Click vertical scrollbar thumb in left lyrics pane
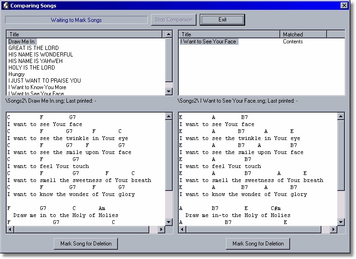356x259 pixels. 168,155
